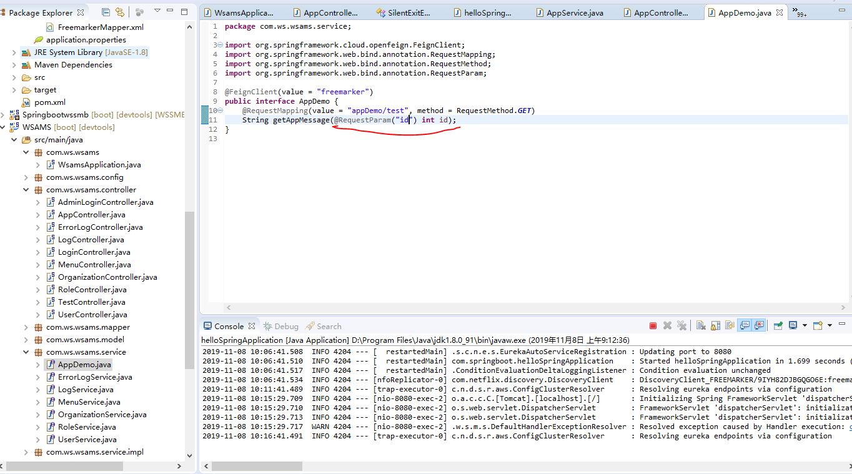Collapse the com.ws.wsams.service package

coord(25,352)
